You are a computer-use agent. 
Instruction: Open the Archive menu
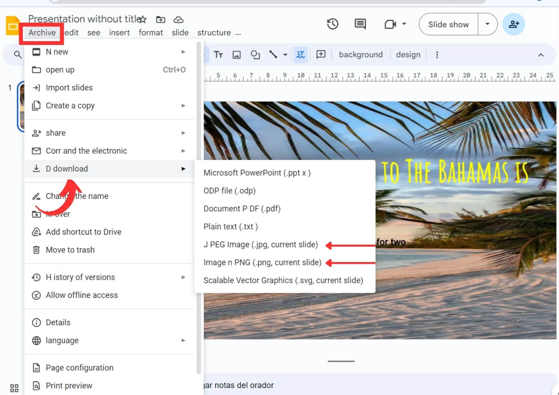[x=42, y=33]
